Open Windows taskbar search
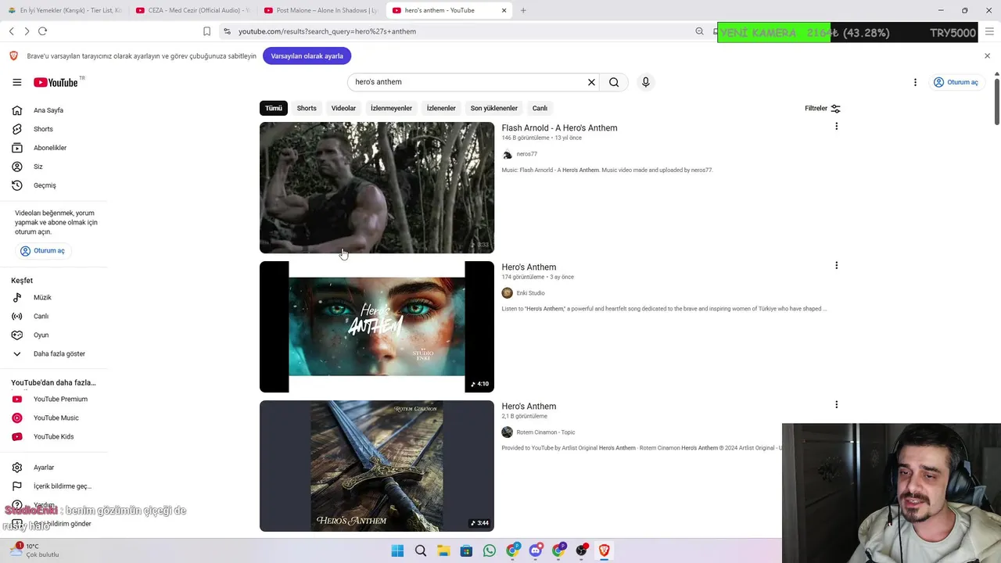This screenshot has height=563, width=1001. tap(421, 550)
